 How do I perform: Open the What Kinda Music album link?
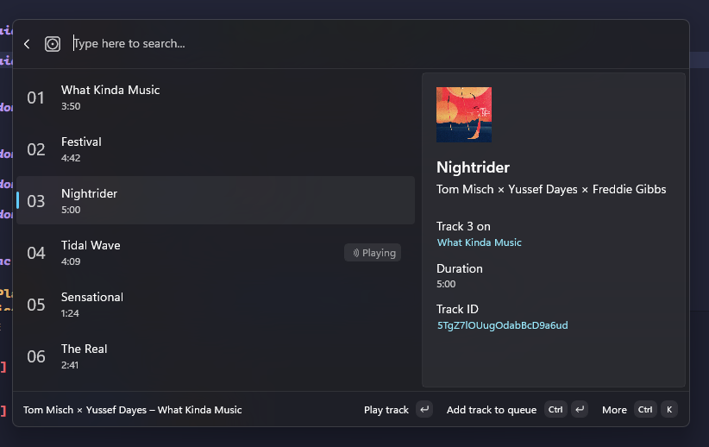coord(479,242)
